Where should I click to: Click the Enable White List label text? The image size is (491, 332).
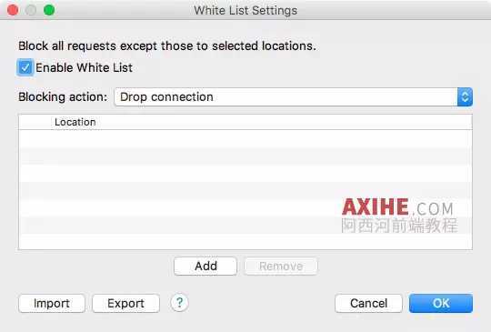84,67
